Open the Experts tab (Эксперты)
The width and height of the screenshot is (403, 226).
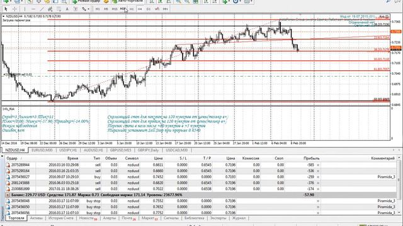(x=218, y=218)
